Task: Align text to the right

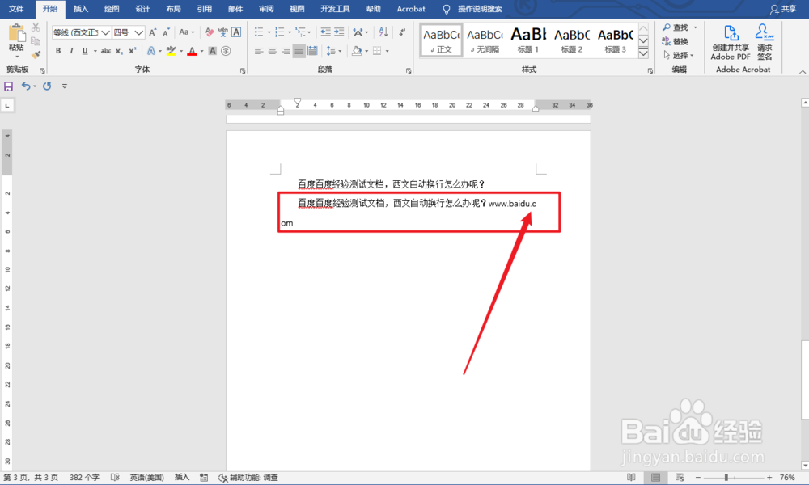Action: coord(286,51)
